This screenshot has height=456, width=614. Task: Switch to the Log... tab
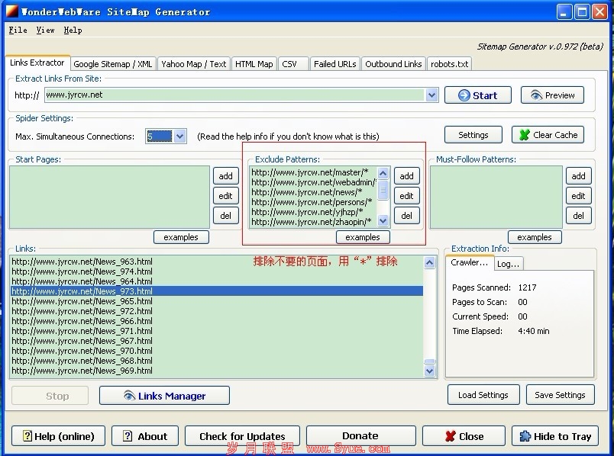(x=509, y=264)
